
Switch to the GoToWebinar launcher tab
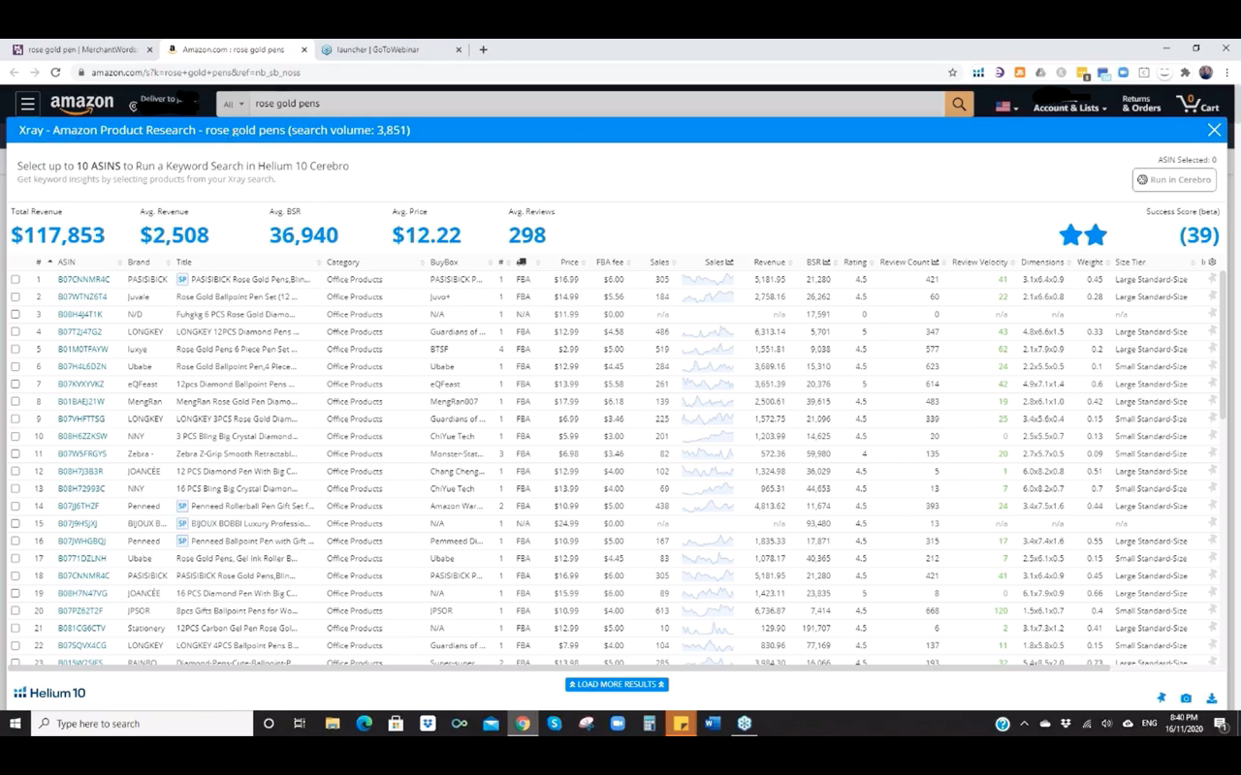pos(391,49)
